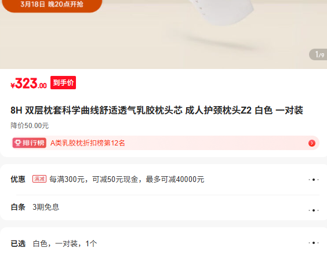
Task: Click the 已选 row label
Action: click(x=18, y=243)
